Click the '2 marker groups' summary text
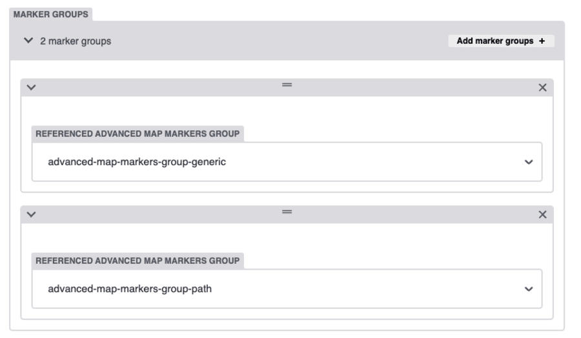This screenshot has width=581, height=338. pyautogui.click(x=76, y=41)
